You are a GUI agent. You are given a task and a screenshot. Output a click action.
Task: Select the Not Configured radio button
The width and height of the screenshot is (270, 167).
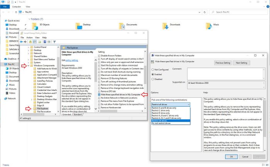(x=153, y=70)
